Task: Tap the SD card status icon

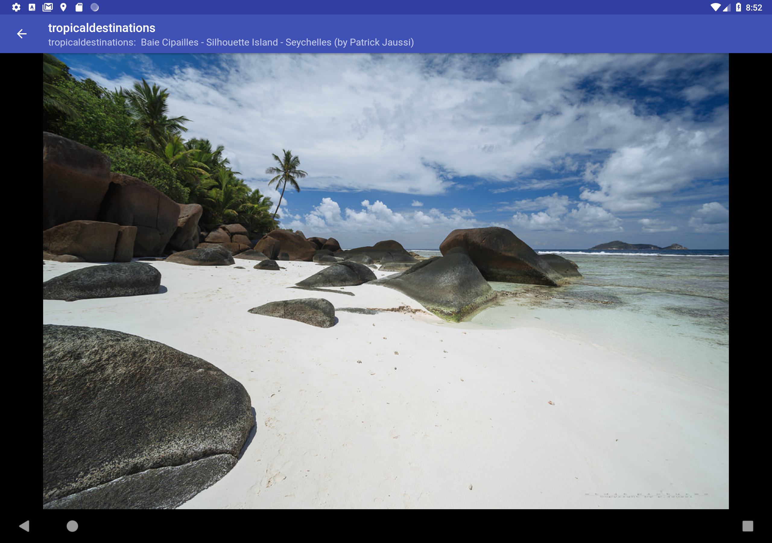Action: pos(79,8)
